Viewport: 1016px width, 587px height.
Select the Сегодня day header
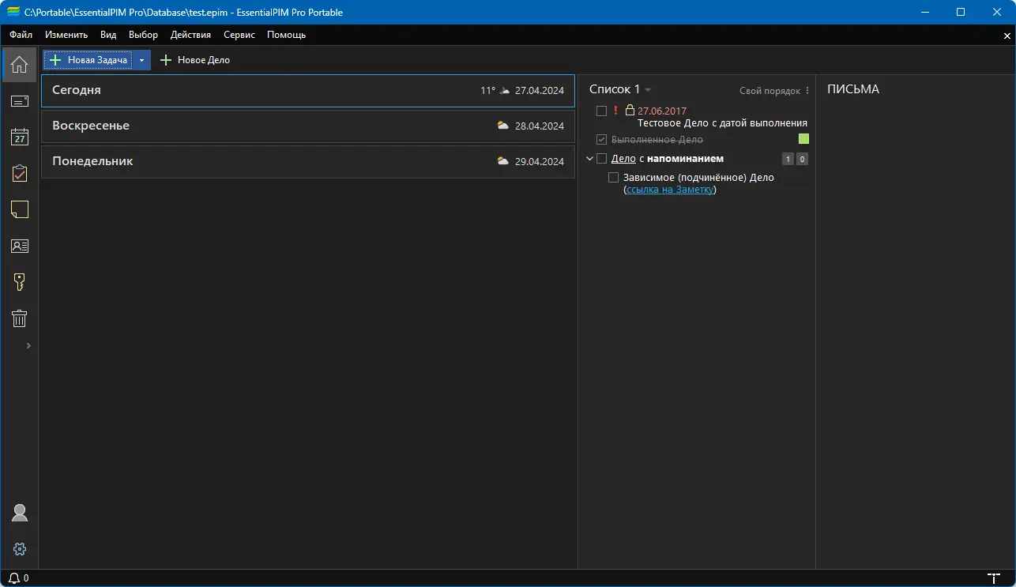coord(308,91)
